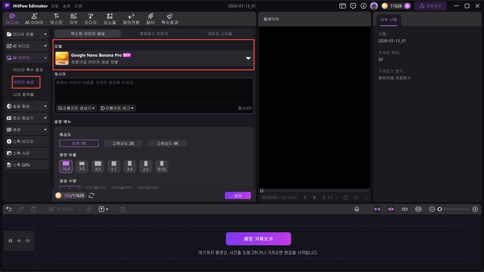Add credits with the purple plus icon
The height and width of the screenshot is (272, 484).
(407, 6)
